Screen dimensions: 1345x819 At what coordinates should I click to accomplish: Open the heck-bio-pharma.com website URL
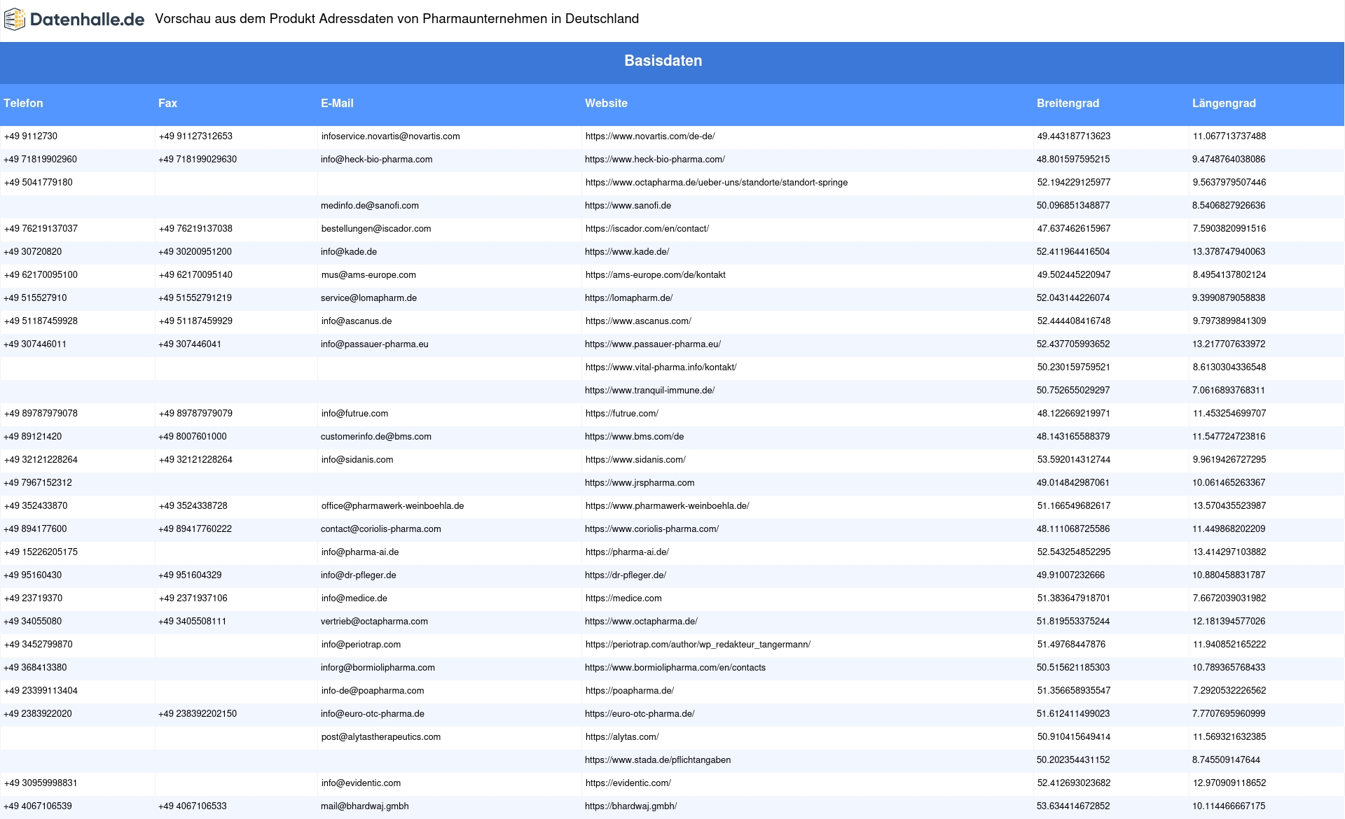point(655,160)
